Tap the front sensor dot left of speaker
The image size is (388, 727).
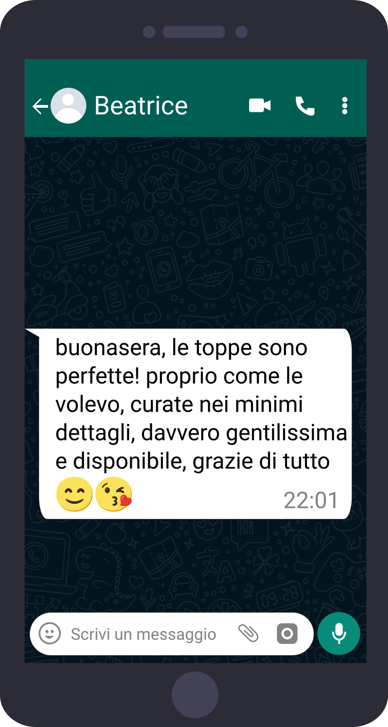coord(149,32)
